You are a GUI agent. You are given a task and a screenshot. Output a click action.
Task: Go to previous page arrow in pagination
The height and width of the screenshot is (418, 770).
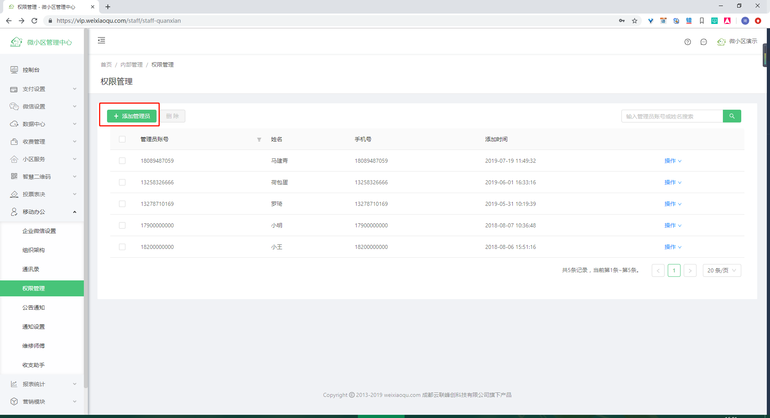click(658, 270)
